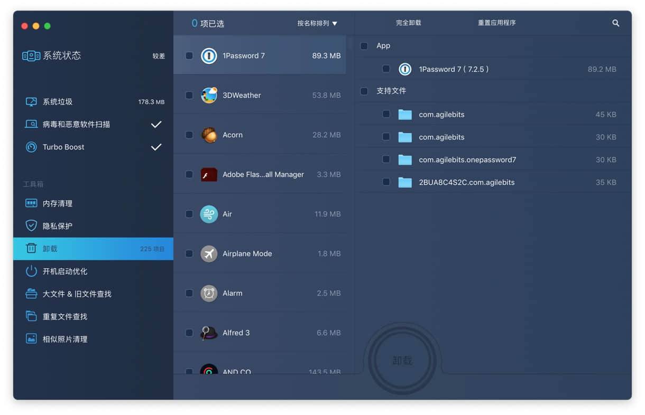
Task: Click the 35 KB size value
Action: [x=606, y=182]
